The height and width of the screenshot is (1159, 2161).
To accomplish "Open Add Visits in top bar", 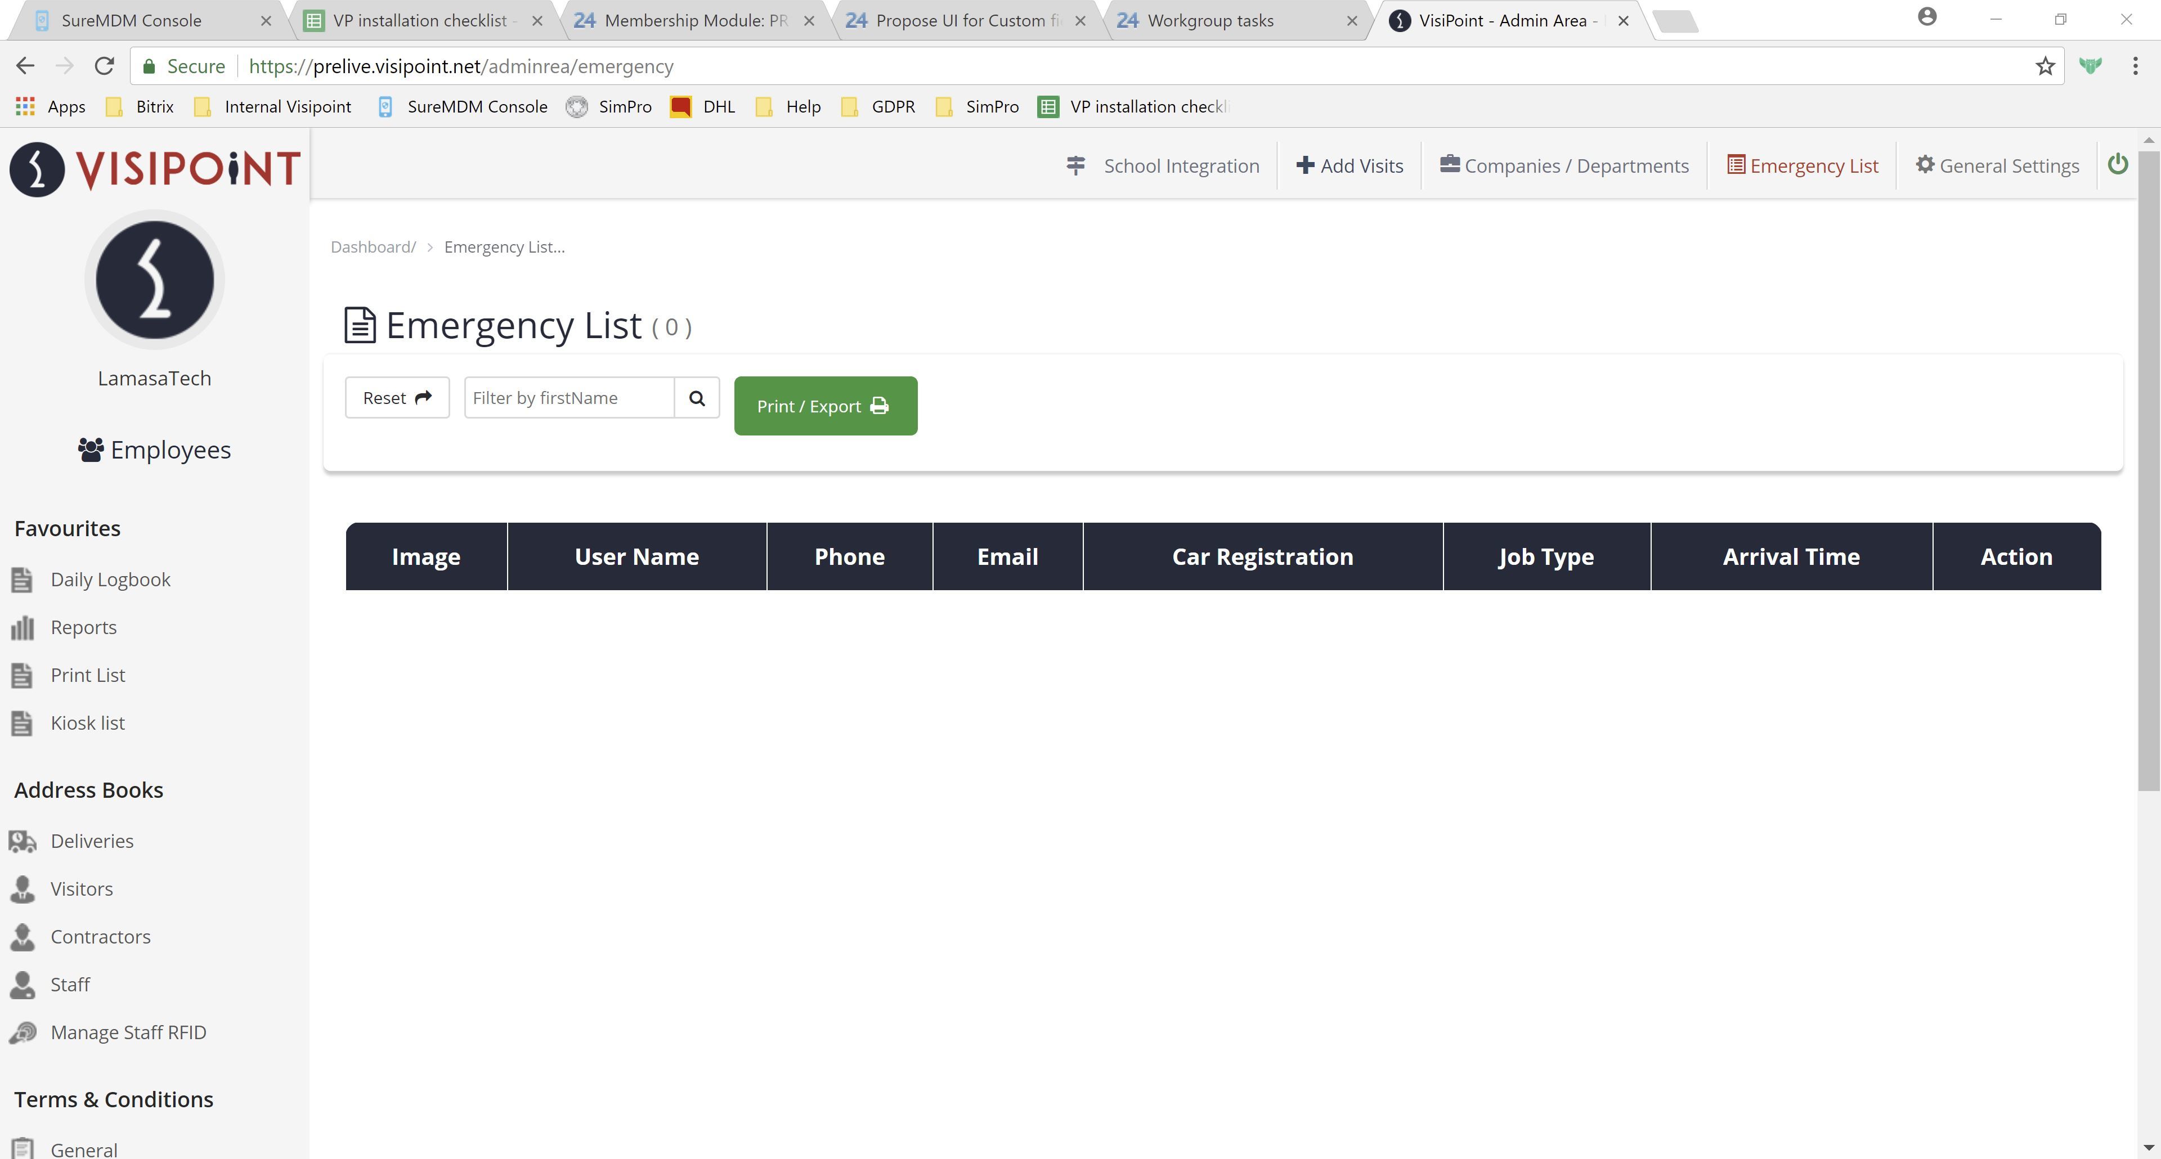I will [1349, 165].
